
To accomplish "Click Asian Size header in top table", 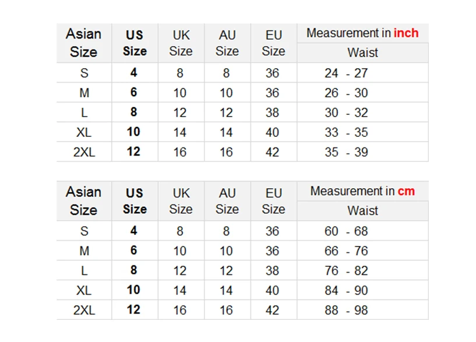I will point(84,43).
